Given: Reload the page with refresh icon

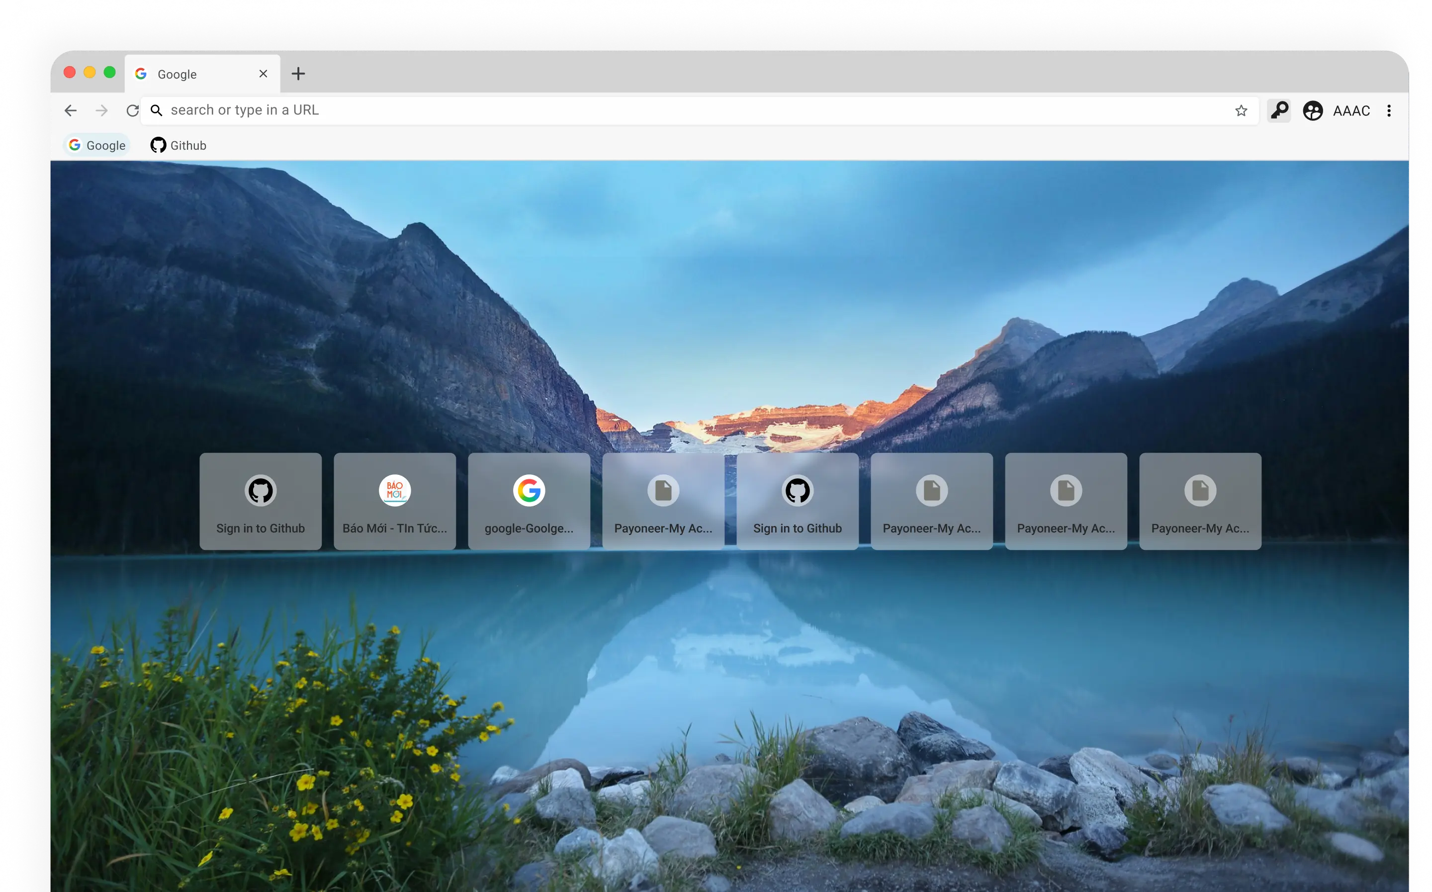Looking at the screenshot, I should [x=132, y=110].
